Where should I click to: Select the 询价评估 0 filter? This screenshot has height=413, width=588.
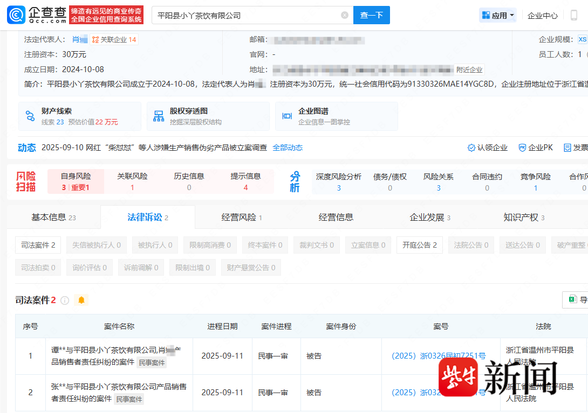tap(89, 268)
